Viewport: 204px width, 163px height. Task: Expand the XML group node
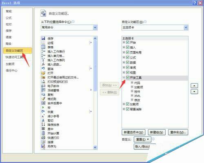point(132,96)
